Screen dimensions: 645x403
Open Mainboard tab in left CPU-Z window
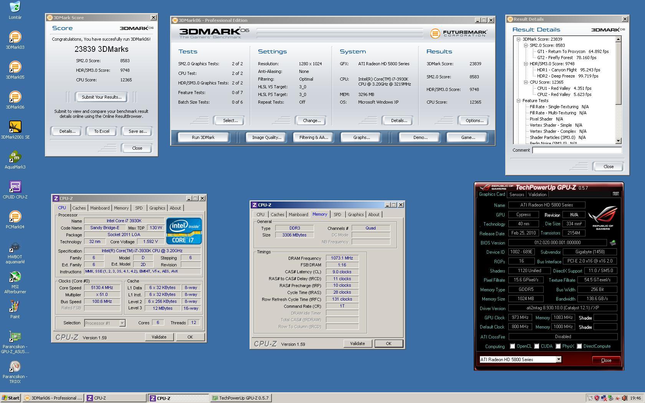pos(100,208)
